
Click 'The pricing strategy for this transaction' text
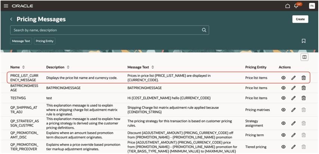(x=180, y=123)
